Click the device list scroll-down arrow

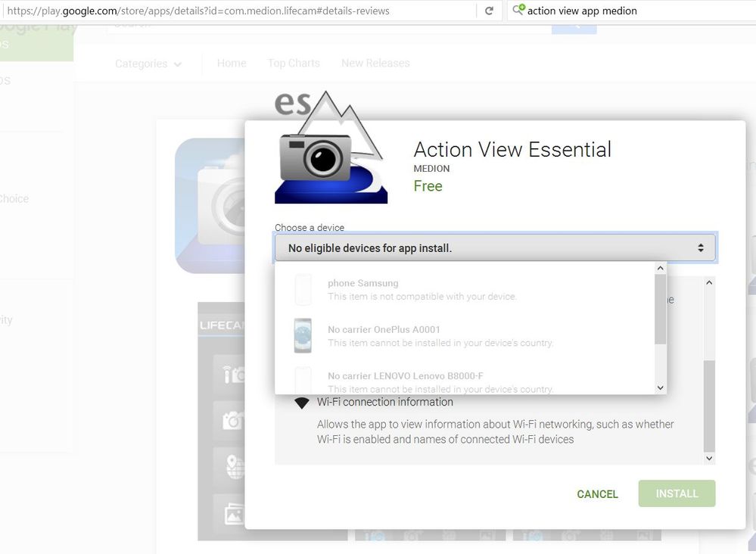661,387
